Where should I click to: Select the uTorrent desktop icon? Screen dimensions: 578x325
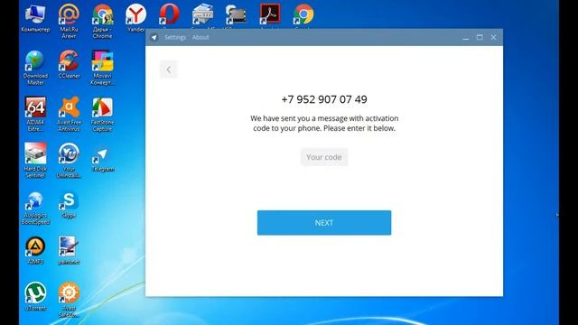(x=35, y=297)
